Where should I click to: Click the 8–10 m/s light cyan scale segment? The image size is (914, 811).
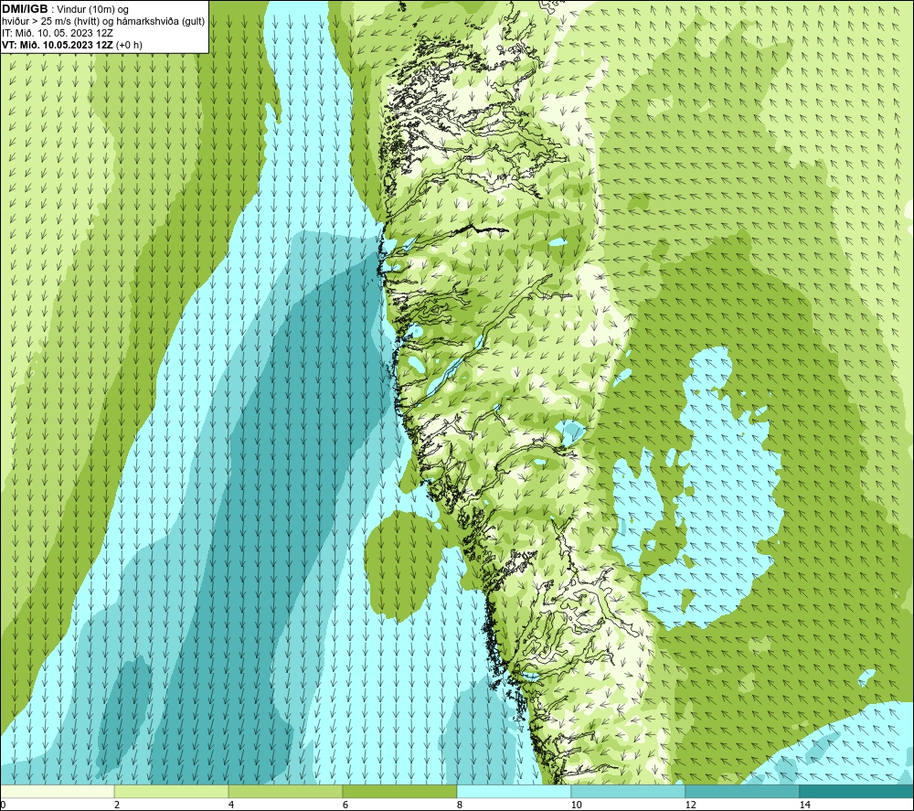(514, 792)
